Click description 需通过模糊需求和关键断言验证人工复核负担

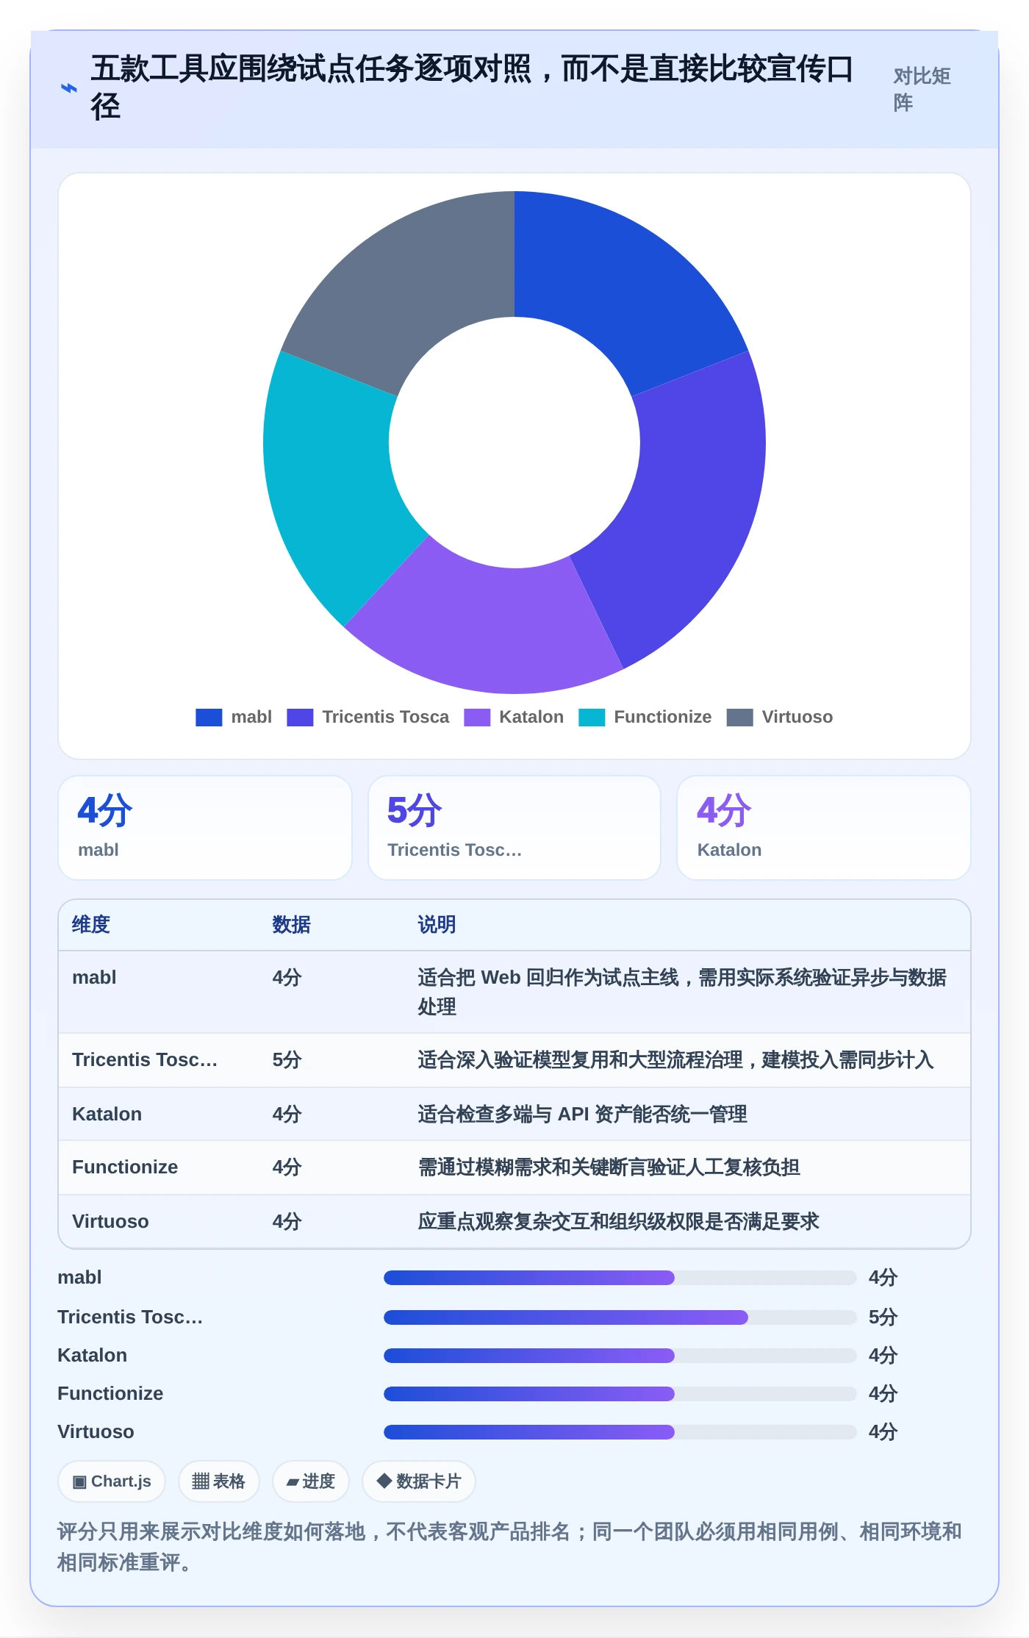coord(609,1167)
